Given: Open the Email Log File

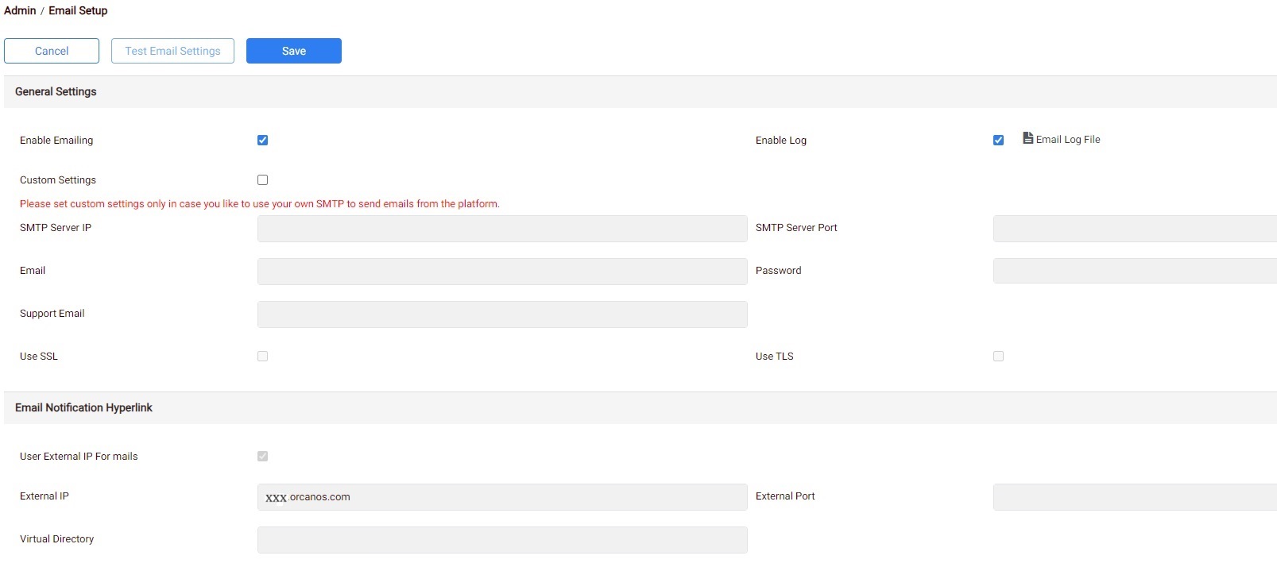Looking at the screenshot, I should [1062, 139].
